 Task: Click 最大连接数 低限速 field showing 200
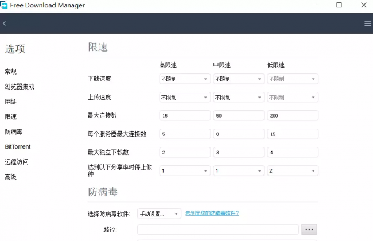(293, 116)
